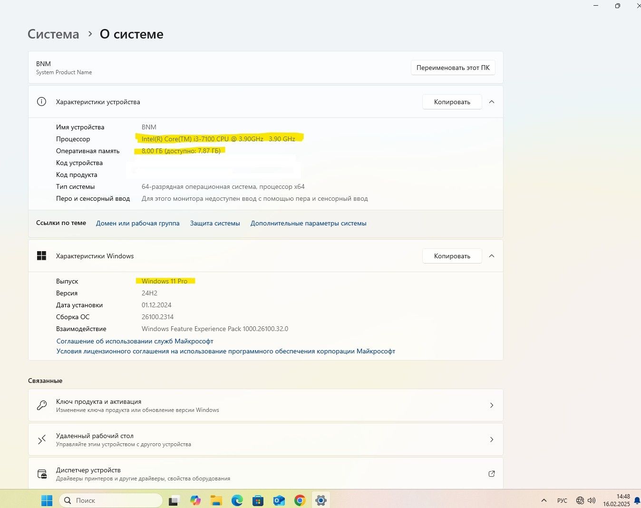Click the volume speaker tray icon
This screenshot has width=641, height=508.
[x=592, y=500]
